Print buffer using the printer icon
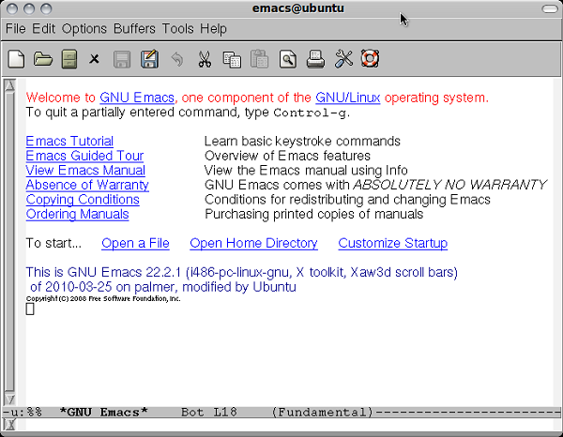Screen dimensions: 563x437 [x=315, y=59]
